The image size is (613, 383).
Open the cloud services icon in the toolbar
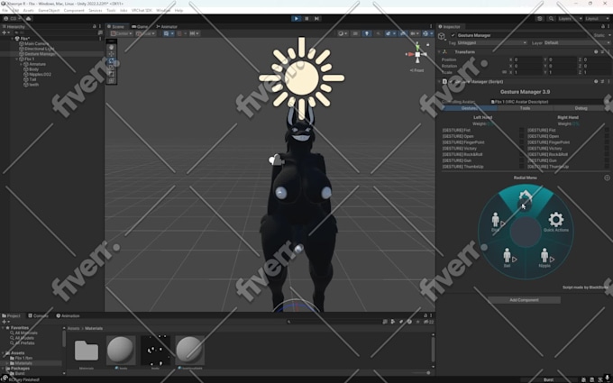point(29,18)
